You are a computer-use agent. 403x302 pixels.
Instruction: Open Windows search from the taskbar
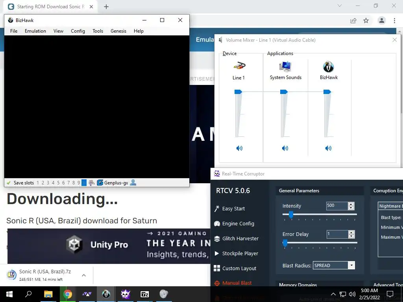click(28, 294)
